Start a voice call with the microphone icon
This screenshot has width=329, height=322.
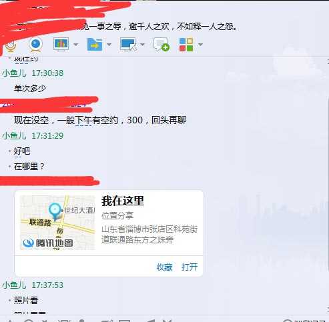11,45
